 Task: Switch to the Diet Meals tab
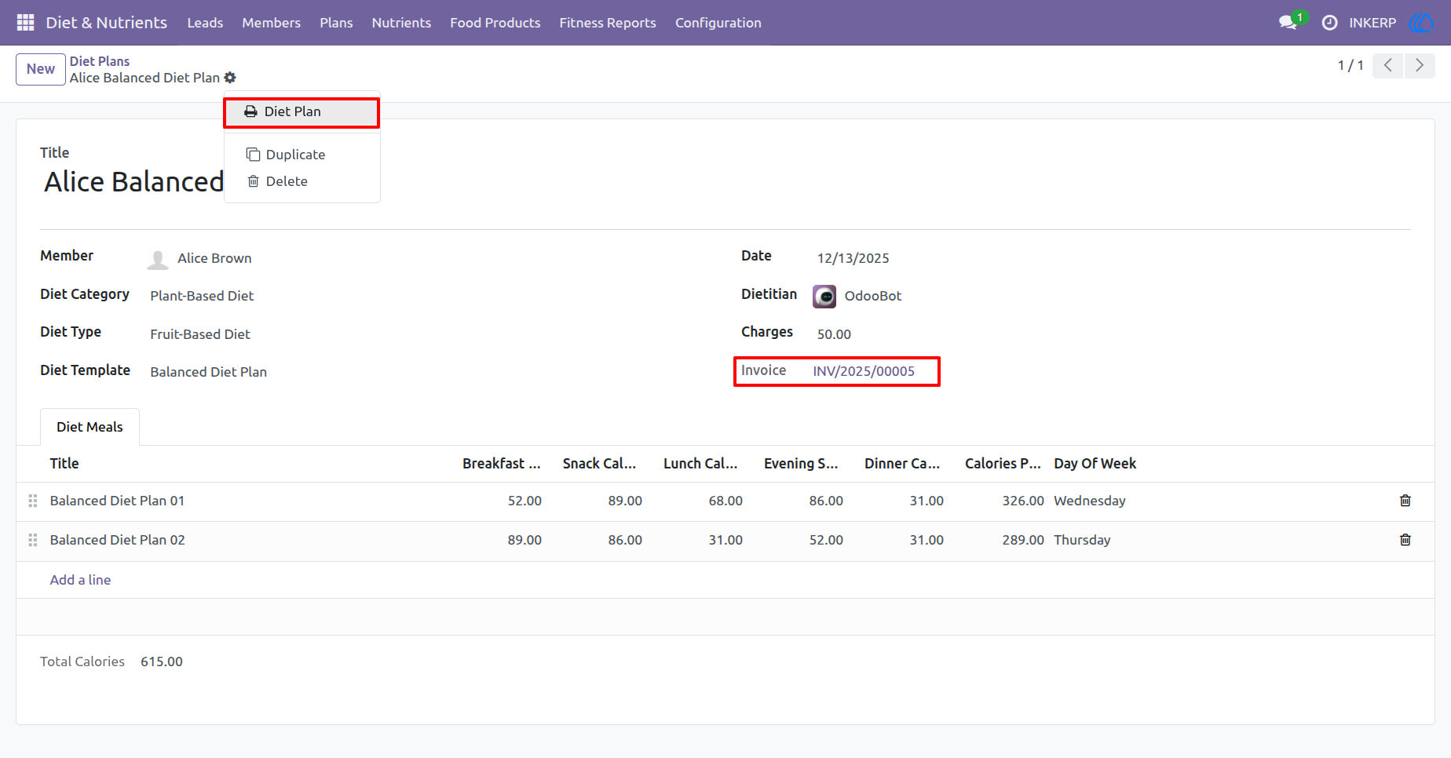(x=90, y=427)
